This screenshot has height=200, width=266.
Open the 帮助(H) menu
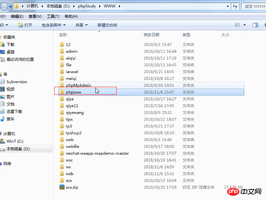[x=71, y=16]
